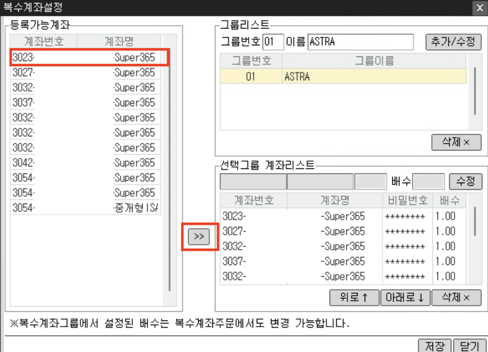Select account 3023 in 등록가능계좌 list
Image resolution: width=488 pixels, height=352 pixels.
(87, 57)
